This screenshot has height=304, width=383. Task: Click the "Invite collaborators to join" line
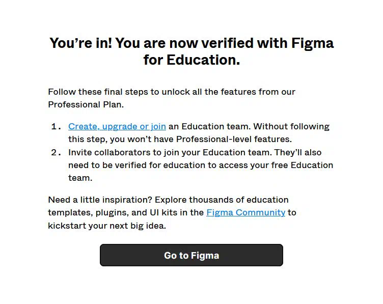pos(195,152)
